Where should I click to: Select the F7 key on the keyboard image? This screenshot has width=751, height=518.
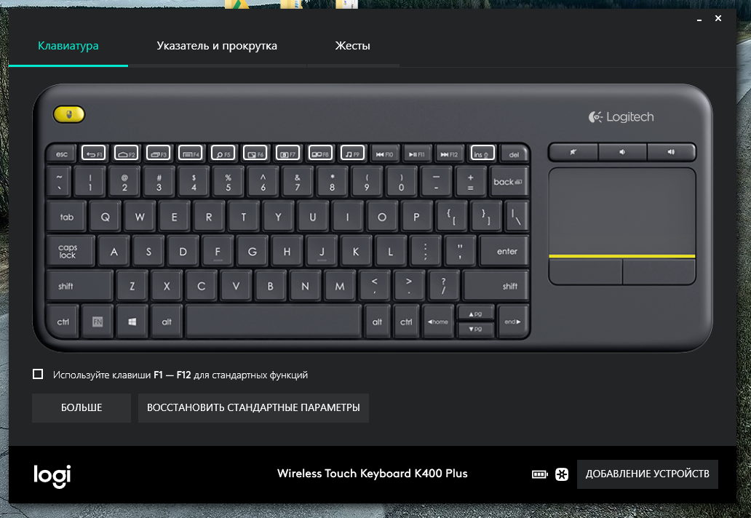click(288, 154)
